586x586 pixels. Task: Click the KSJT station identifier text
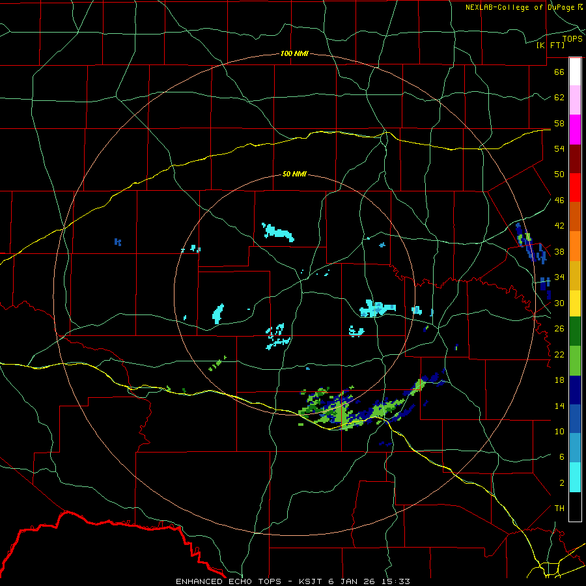click(311, 581)
